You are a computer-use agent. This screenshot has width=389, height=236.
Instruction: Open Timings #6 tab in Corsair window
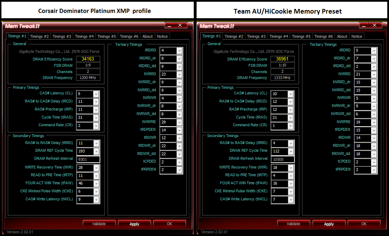pyautogui.click(x=129, y=36)
